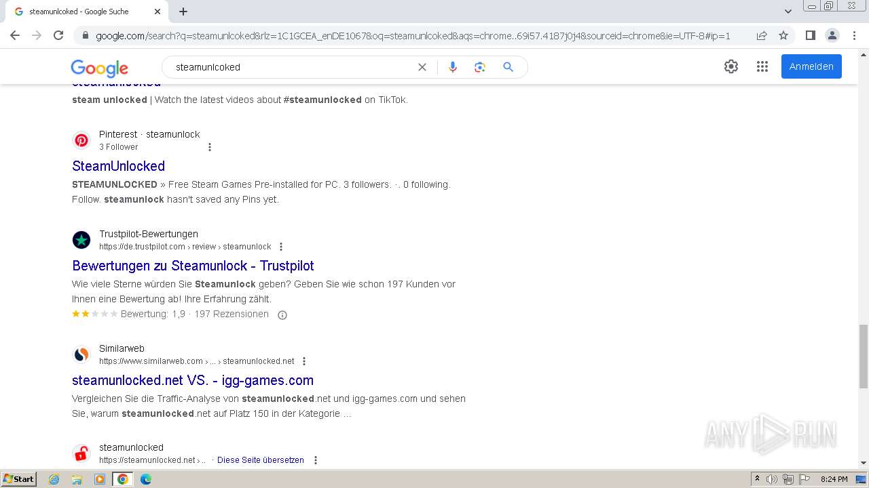The width and height of the screenshot is (869, 488).
Task: Click the Trustpilot star favicon
Action: pyautogui.click(x=81, y=240)
